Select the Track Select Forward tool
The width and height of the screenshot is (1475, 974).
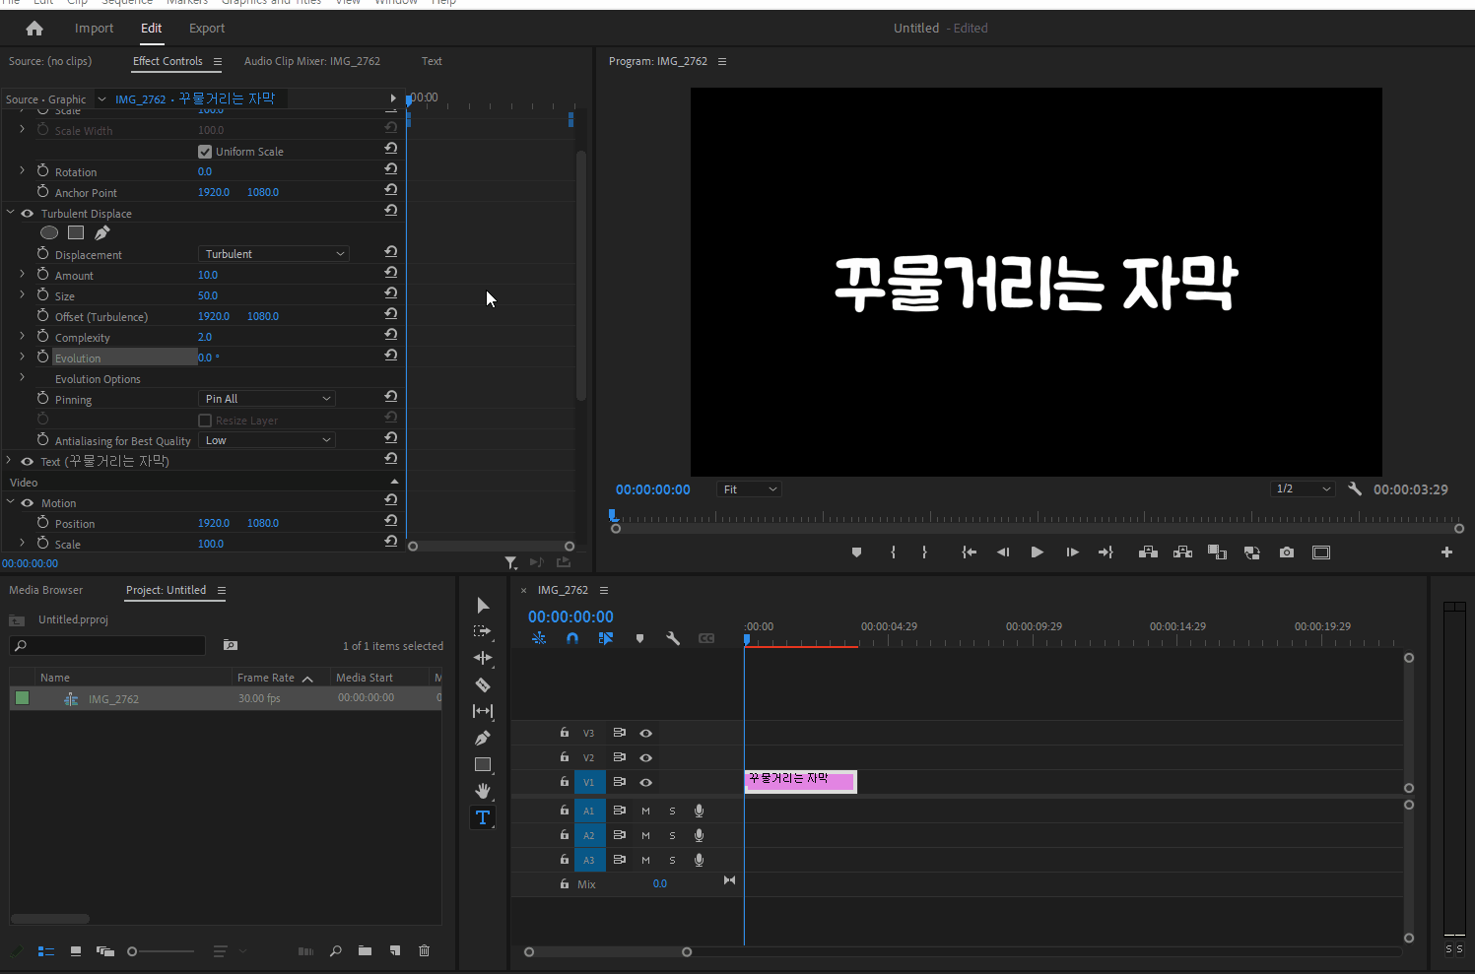click(483, 631)
